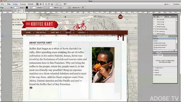Screen dimensions: 181x102
Task: Expand the Slideshows widget group
Action: click(x=154, y=75)
